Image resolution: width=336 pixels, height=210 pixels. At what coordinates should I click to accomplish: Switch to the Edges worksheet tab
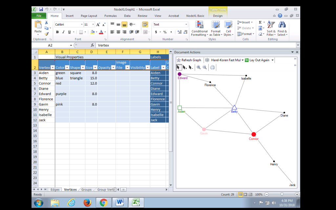click(55, 190)
